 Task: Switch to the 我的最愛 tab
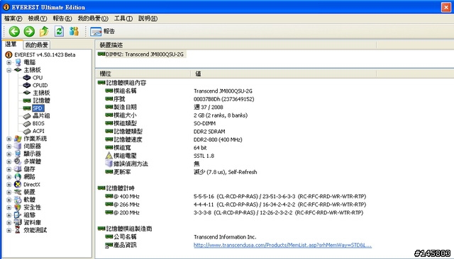point(36,45)
